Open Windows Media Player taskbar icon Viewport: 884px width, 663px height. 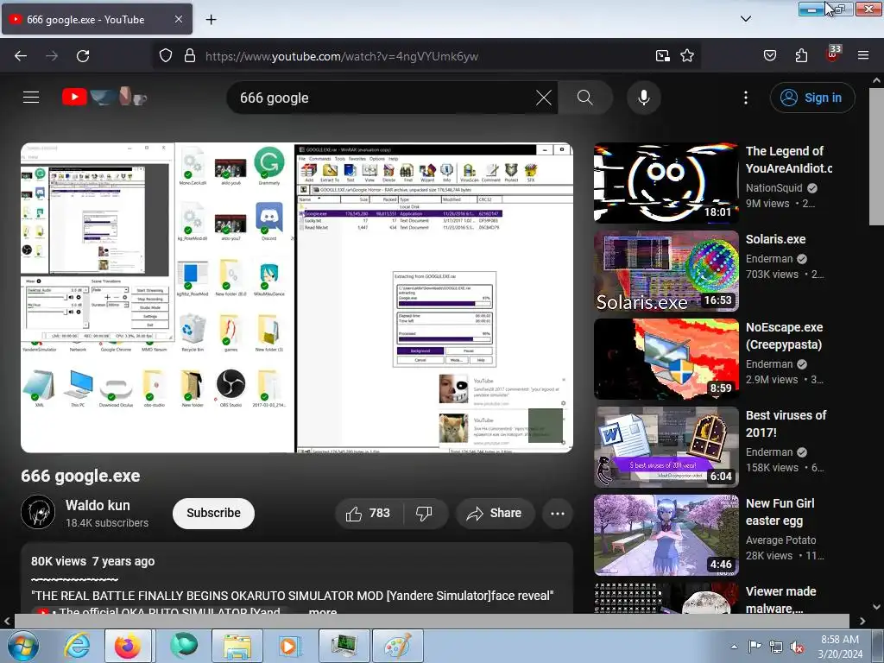(x=288, y=646)
